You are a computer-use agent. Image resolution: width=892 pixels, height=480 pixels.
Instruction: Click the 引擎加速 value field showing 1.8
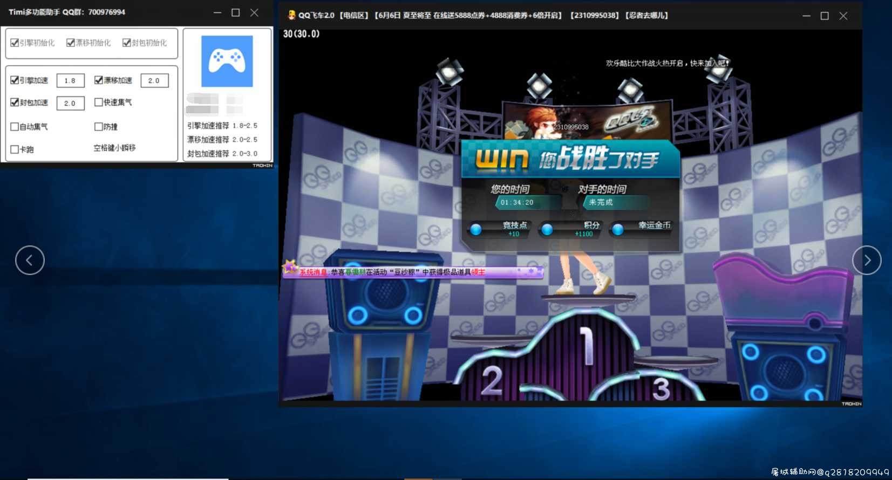(71, 80)
